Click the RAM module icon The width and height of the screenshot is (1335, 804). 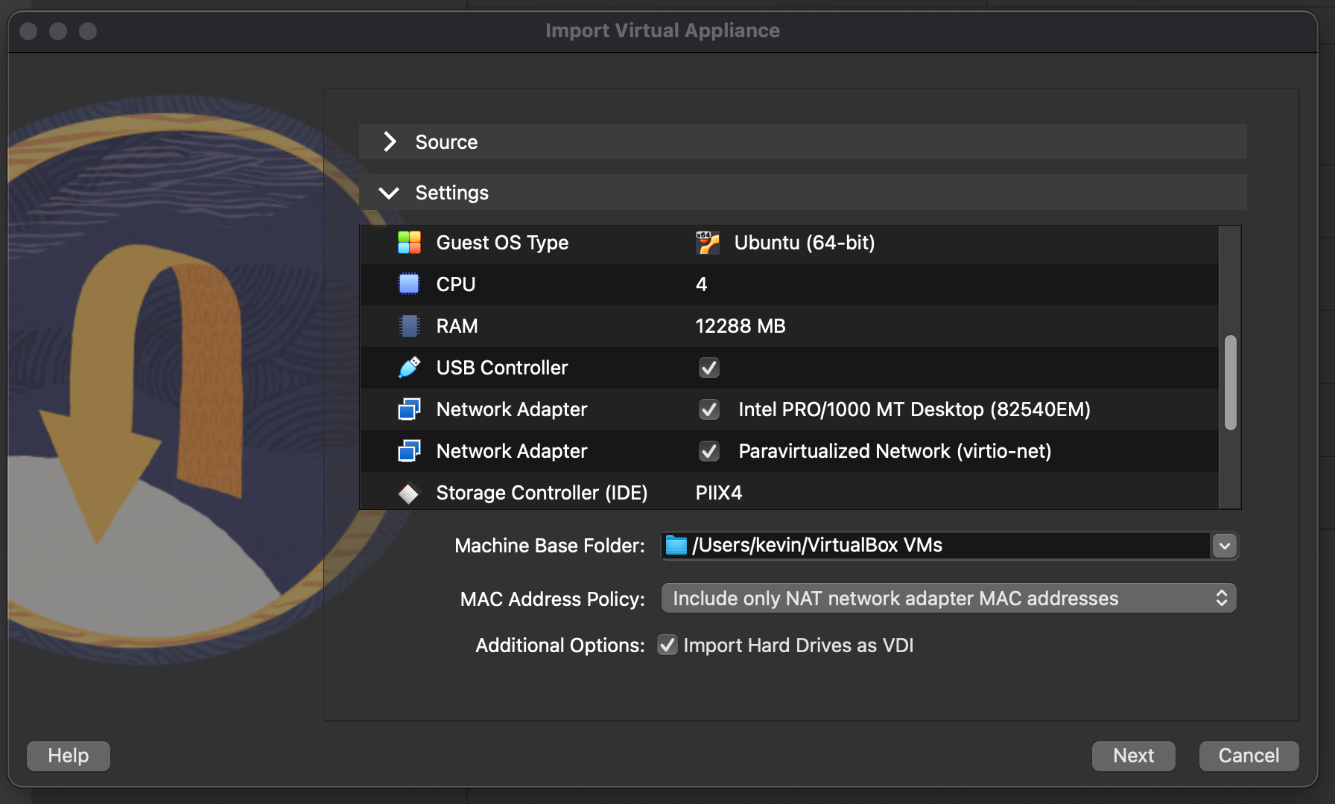(x=409, y=326)
